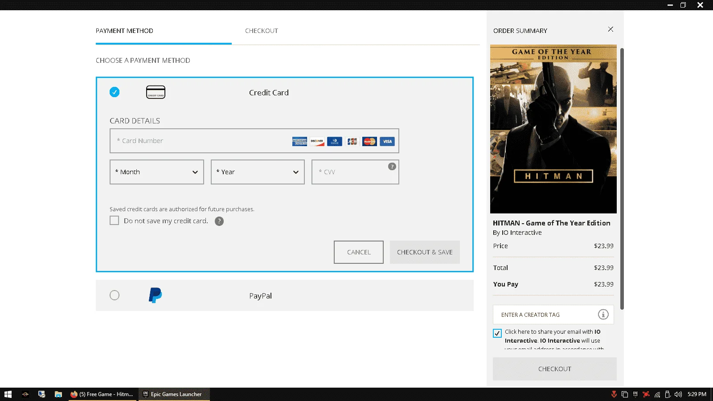Viewport: 713px width, 401px height.
Task: Show CVV help tooltip icon
Action: tap(392, 166)
